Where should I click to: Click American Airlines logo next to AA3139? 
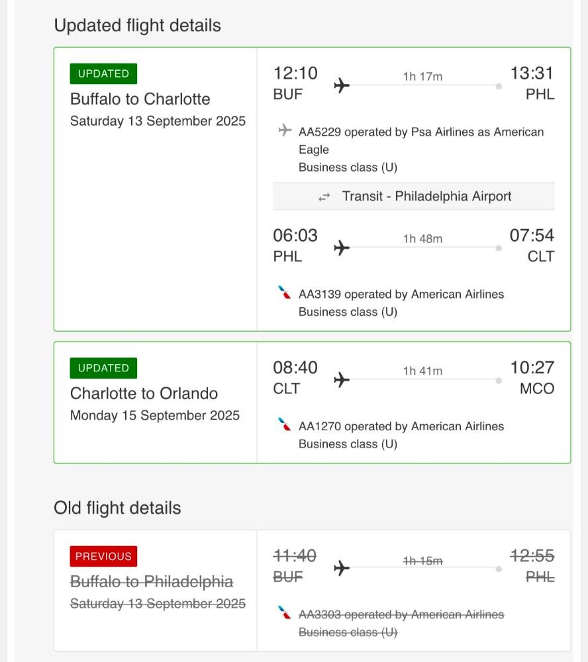tap(284, 292)
